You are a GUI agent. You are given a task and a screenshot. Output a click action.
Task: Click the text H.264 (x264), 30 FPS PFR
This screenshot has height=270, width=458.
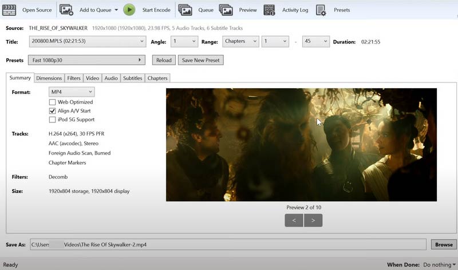point(77,134)
